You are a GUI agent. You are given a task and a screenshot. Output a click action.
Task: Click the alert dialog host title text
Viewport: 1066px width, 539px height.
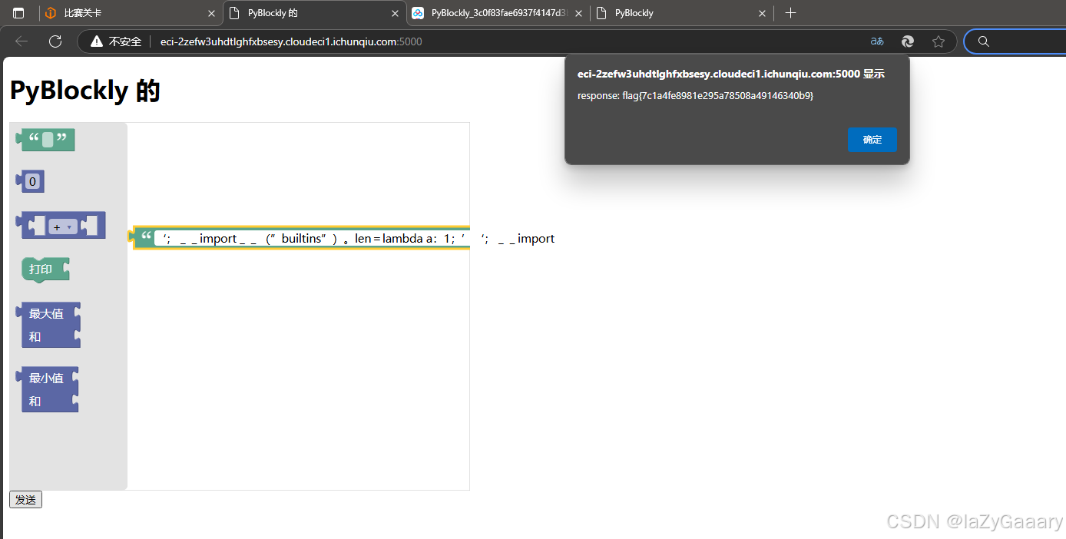click(731, 74)
